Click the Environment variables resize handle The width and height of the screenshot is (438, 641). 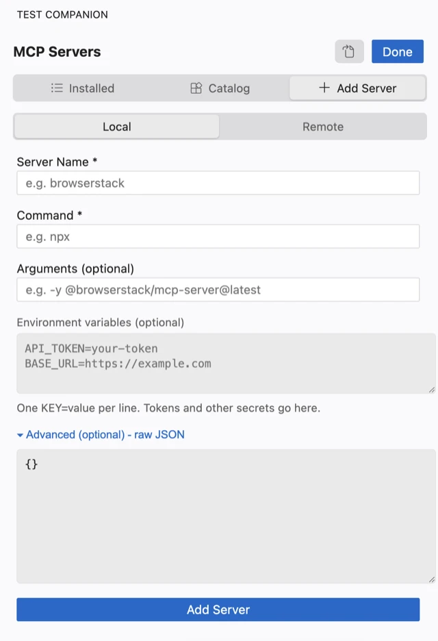(432, 390)
